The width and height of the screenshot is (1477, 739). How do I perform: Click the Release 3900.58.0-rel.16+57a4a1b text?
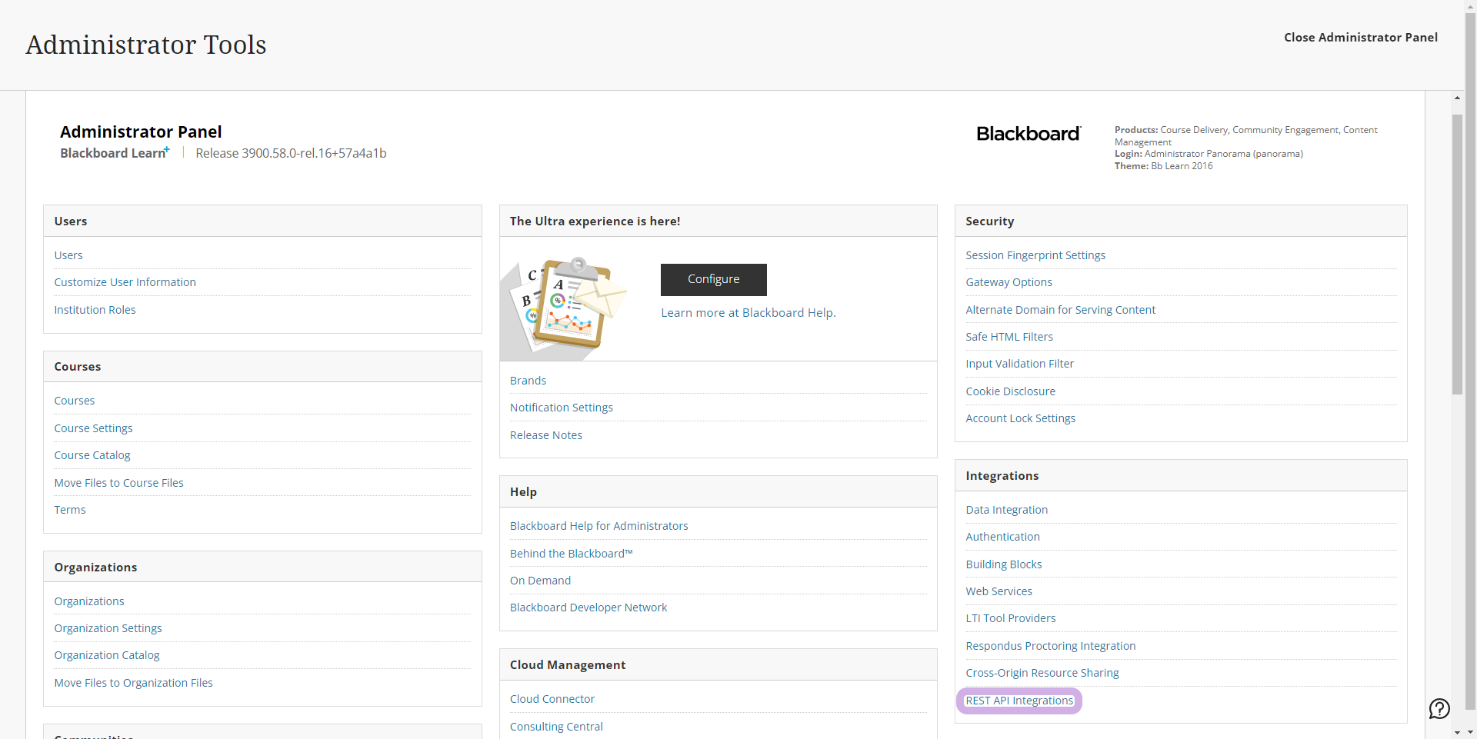(x=291, y=153)
